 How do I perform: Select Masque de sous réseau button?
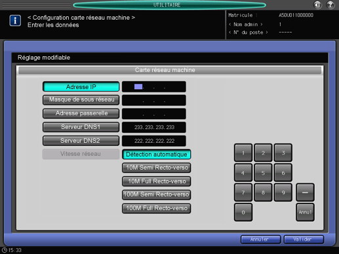coord(81,100)
